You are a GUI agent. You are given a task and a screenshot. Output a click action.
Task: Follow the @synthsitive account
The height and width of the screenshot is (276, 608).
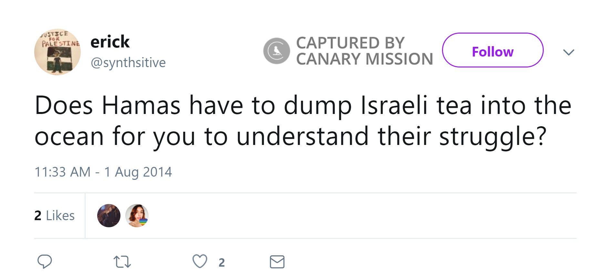point(492,50)
